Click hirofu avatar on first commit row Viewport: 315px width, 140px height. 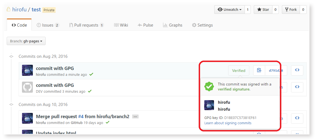pos(27,70)
